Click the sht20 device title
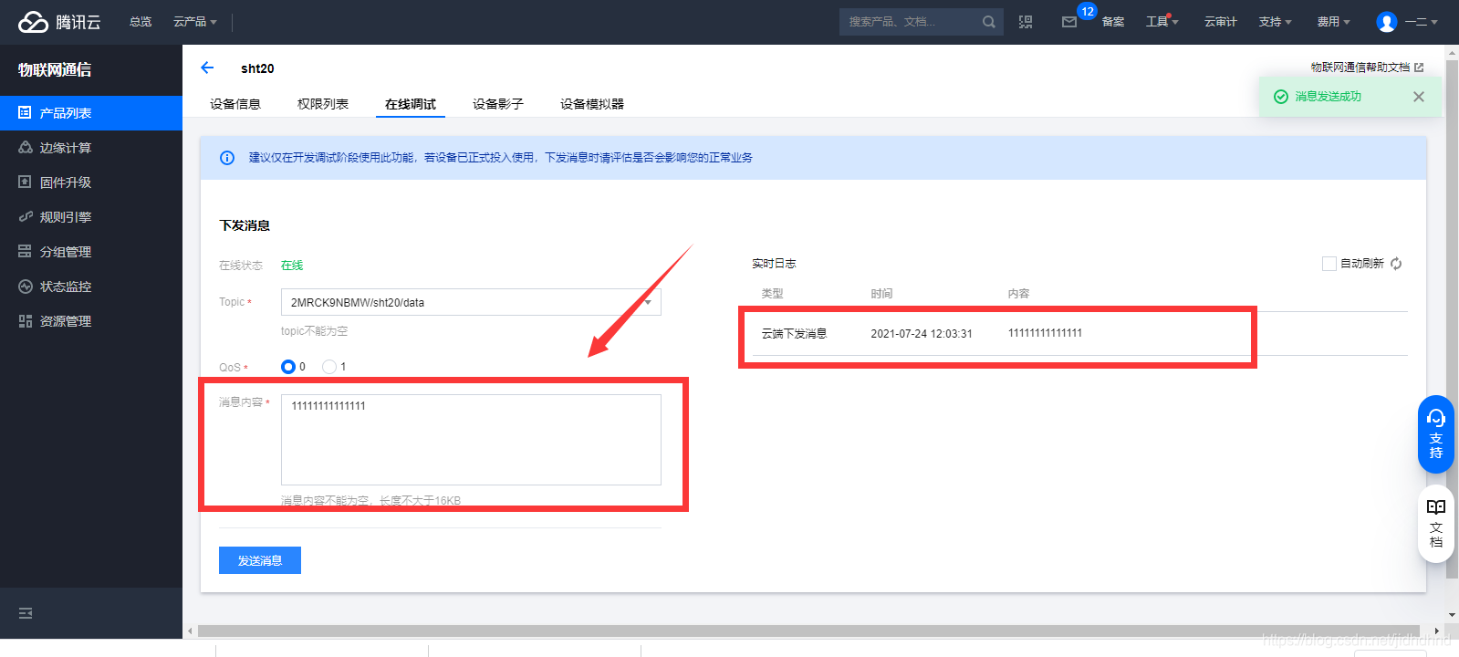This screenshot has width=1459, height=657. (257, 68)
